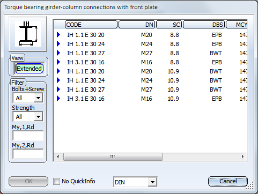Click the dialog resize grip in the bottom corner
The image size is (258, 194).
pyautogui.click(x=250, y=185)
